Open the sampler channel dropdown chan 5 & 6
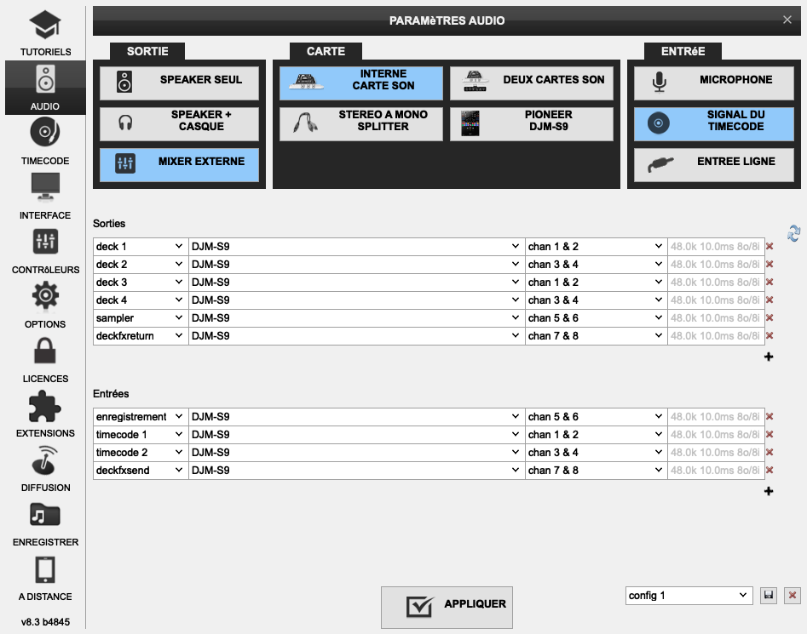Image resolution: width=807 pixels, height=634 pixels. click(x=596, y=318)
